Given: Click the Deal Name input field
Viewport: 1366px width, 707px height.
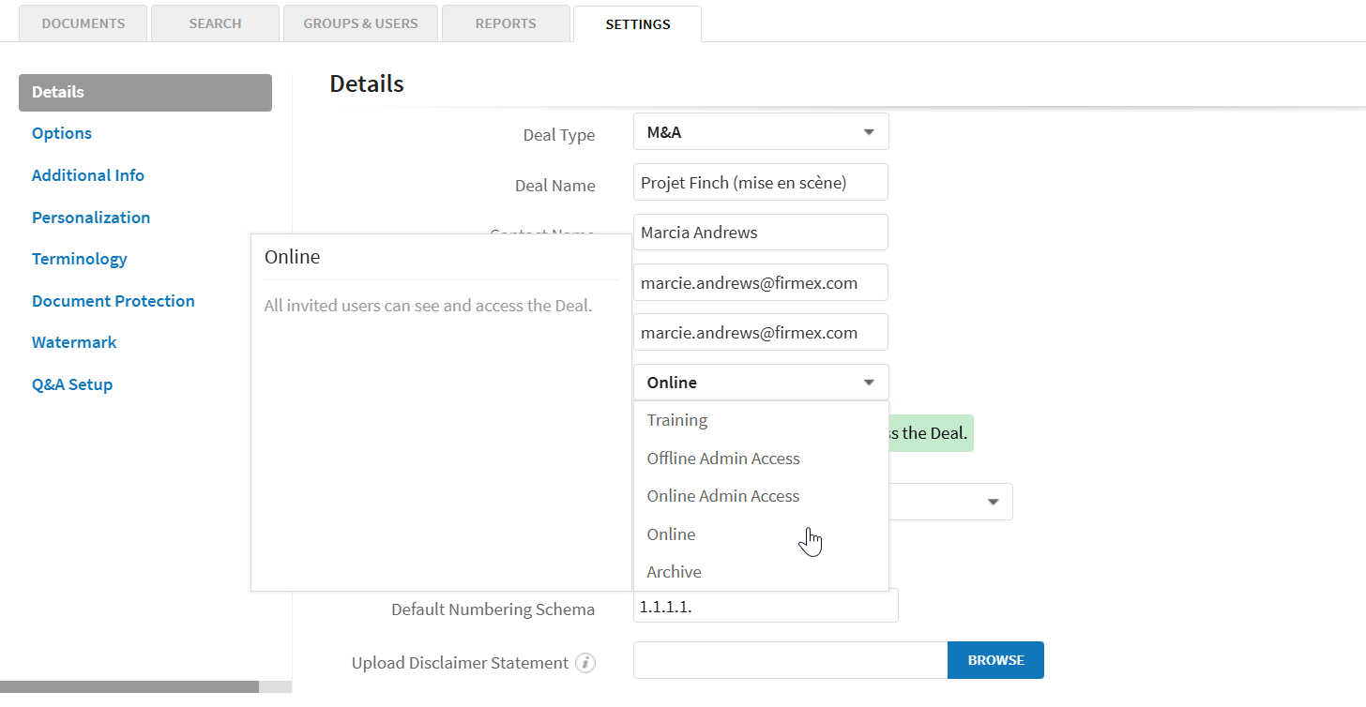Looking at the screenshot, I should click(x=761, y=182).
